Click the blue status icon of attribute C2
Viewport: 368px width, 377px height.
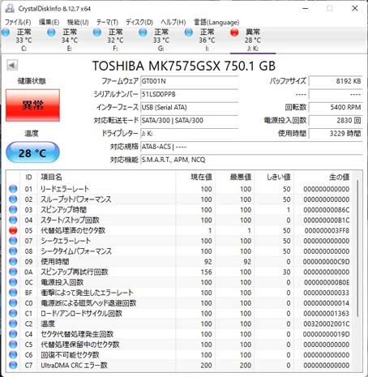coord(13,323)
